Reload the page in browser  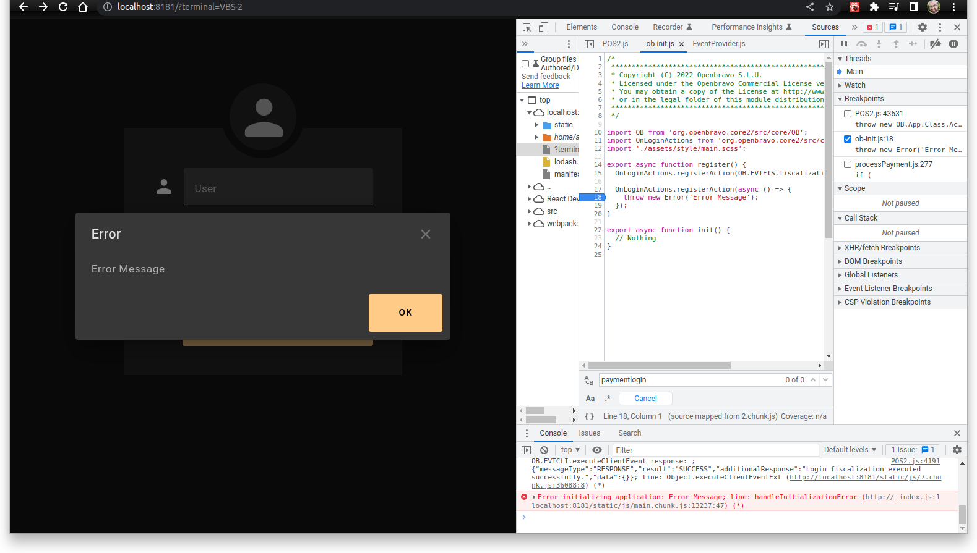pos(63,7)
